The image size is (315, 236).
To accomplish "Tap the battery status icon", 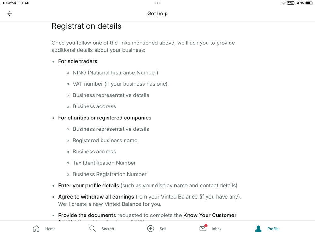I will (x=309, y=3).
